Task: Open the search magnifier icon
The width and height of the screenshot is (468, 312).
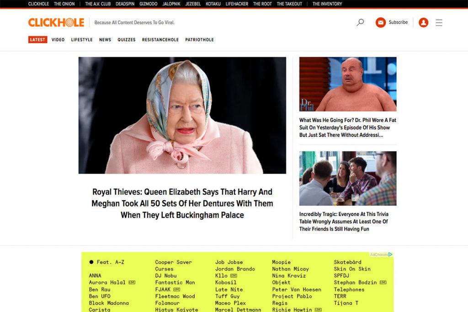Action: tap(360, 22)
